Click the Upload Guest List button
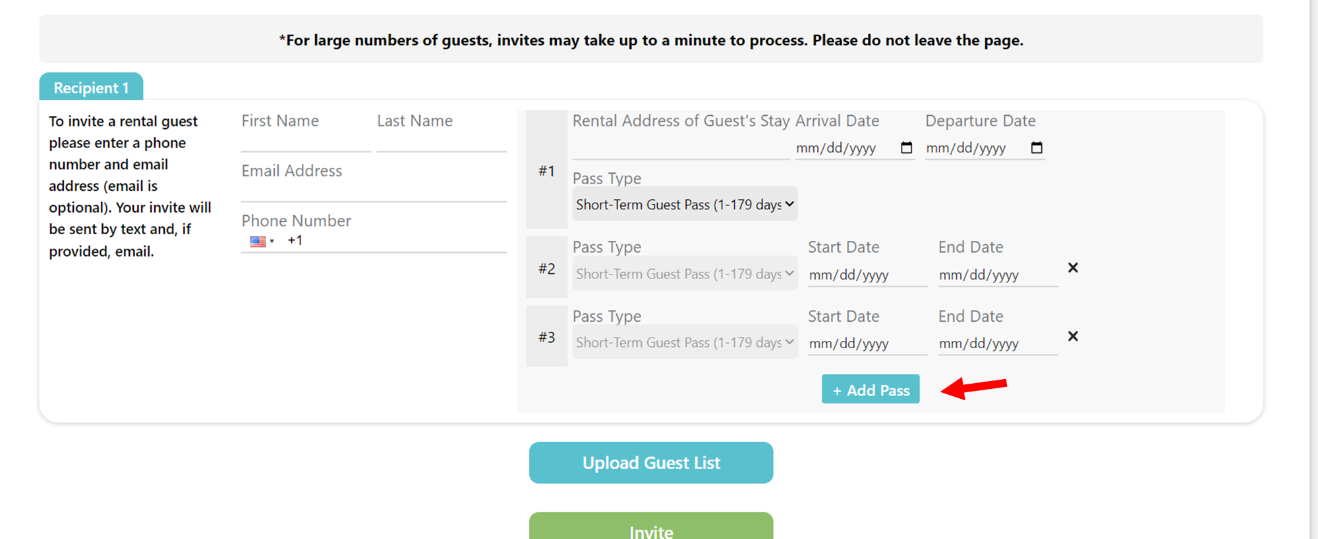This screenshot has width=1318, height=539. click(651, 463)
